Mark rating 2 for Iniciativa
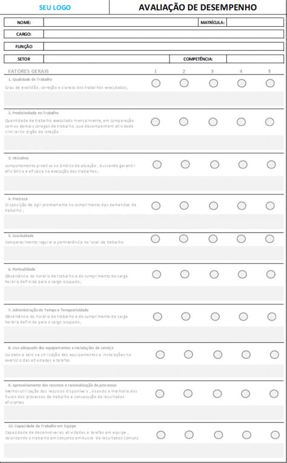287x463 pixels. tap(185, 164)
